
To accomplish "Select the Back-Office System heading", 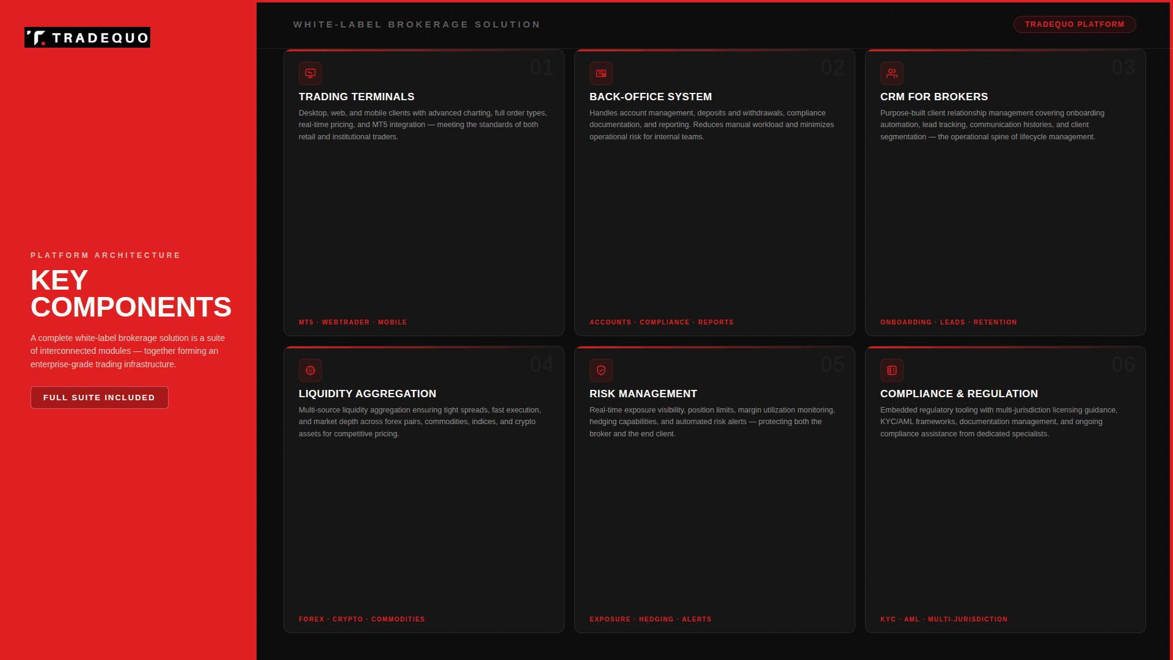I will (651, 97).
